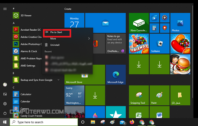The height and width of the screenshot is (126, 198).
Task: Open the Sunny Washington weather tile
Action: [74, 95]
